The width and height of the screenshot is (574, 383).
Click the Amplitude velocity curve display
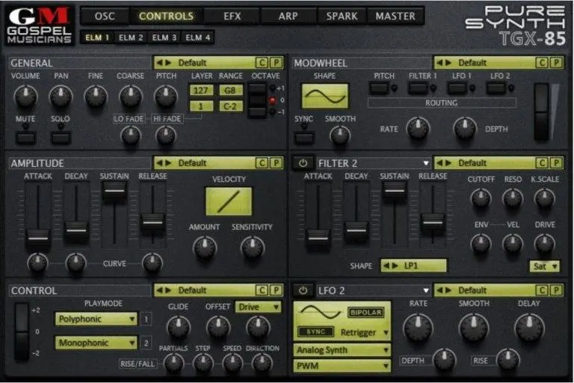[x=229, y=201]
